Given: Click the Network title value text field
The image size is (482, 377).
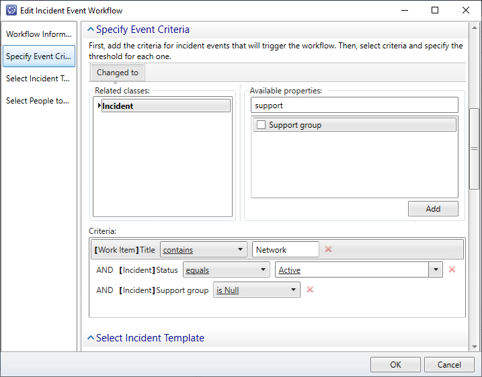Looking at the screenshot, I should (x=285, y=249).
